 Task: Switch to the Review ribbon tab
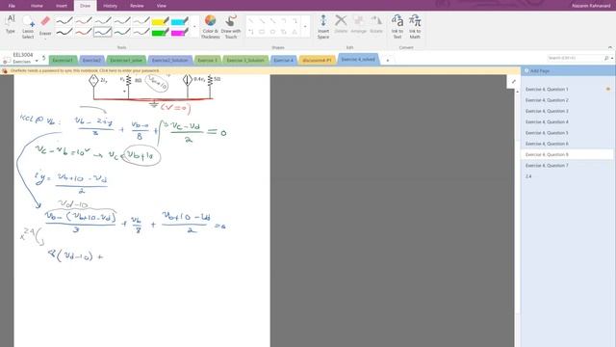(137, 6)
